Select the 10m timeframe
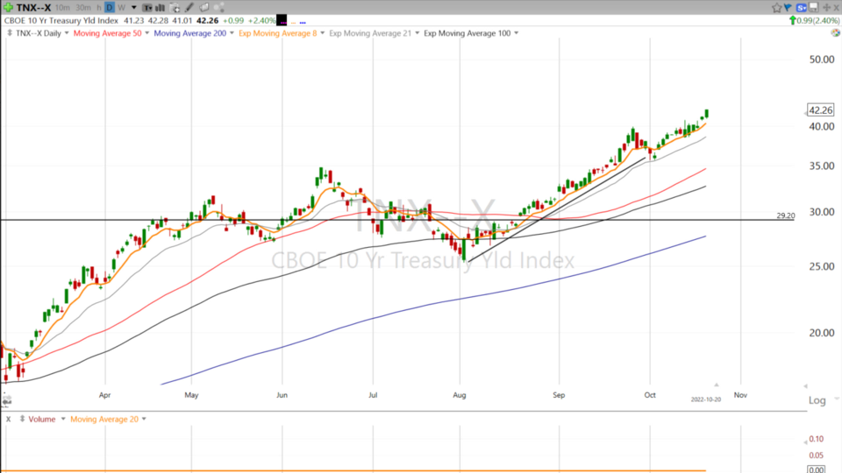The height and width of the screenshot is (473, 842). tap(62, 8)
